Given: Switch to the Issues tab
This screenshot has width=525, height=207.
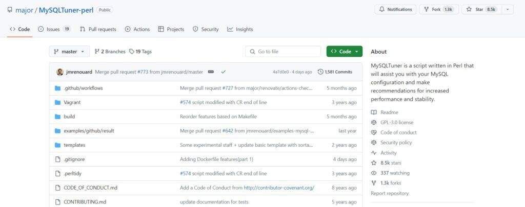Looking at the screenshot, I should [54, 29].
